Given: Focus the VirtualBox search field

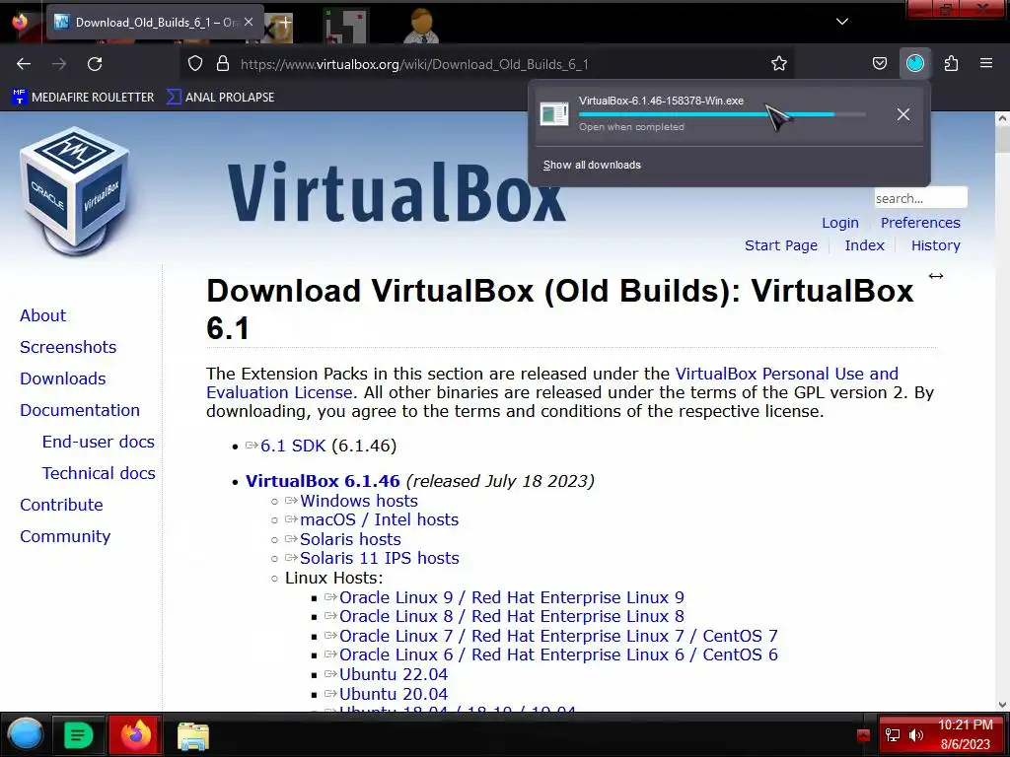Looking at the screenshot, I should pyautogui.click(x=920, y=197).
